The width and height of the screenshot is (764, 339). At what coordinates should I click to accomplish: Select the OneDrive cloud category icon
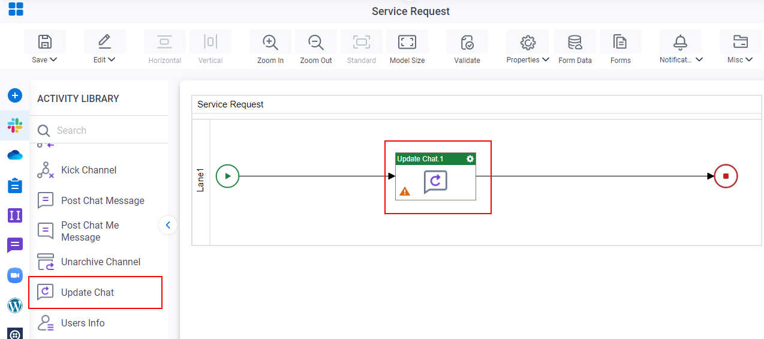click(15, 155)
